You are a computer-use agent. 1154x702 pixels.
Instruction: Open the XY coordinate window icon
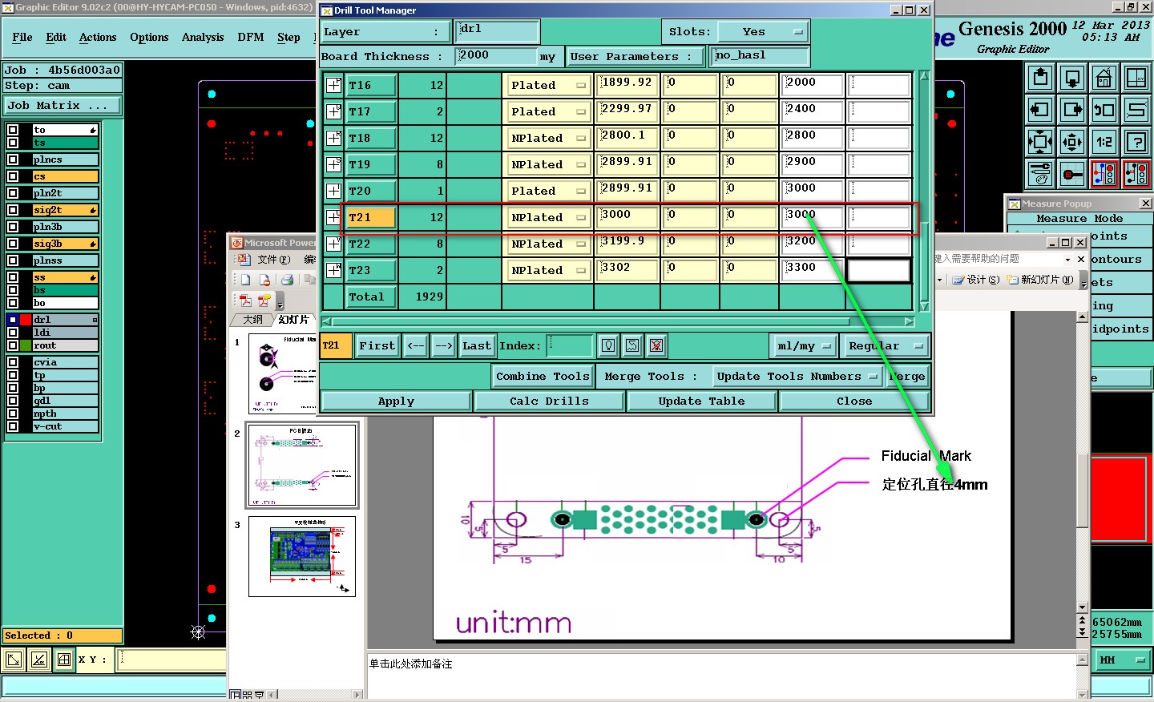(1136, 79)
